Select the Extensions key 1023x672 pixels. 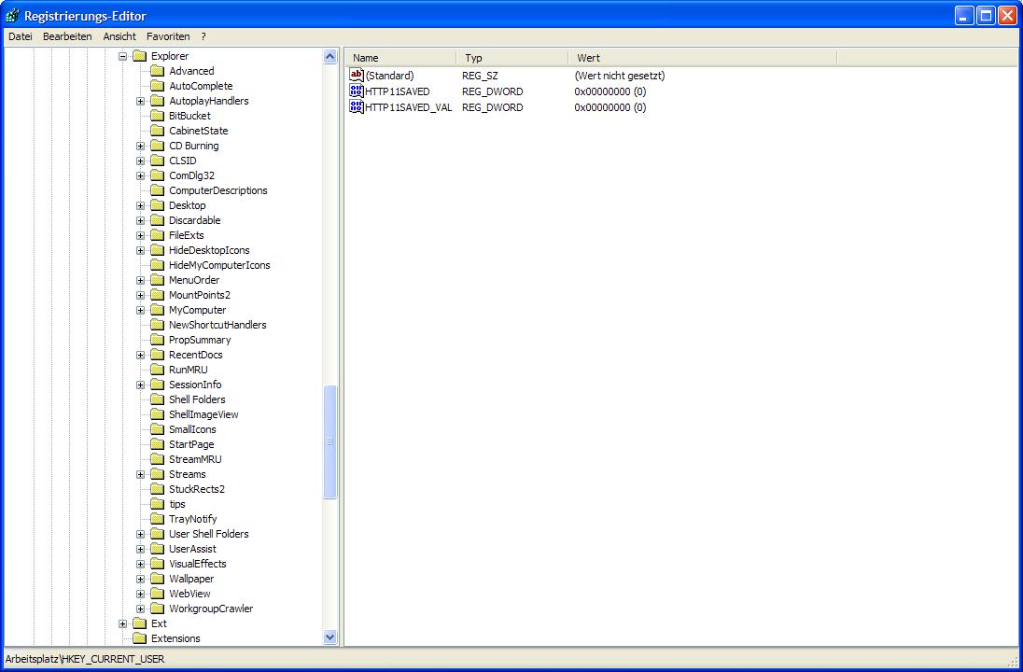175,638
